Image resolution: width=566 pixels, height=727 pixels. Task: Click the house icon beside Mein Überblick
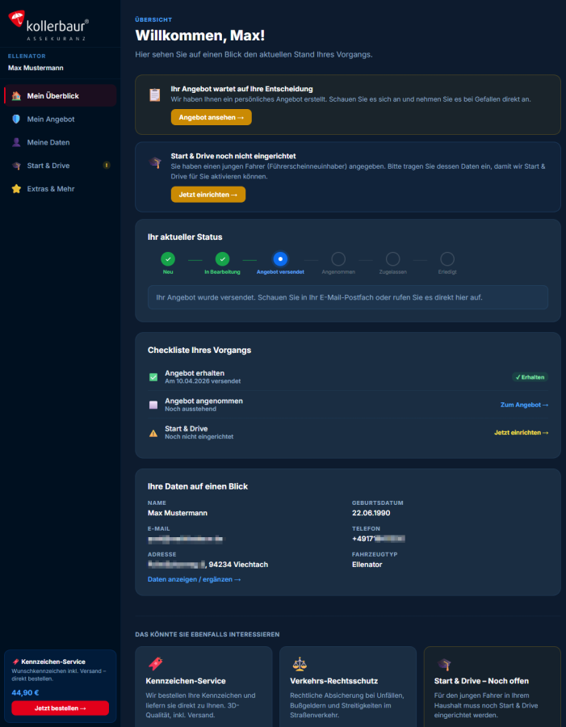coord(16,96)
